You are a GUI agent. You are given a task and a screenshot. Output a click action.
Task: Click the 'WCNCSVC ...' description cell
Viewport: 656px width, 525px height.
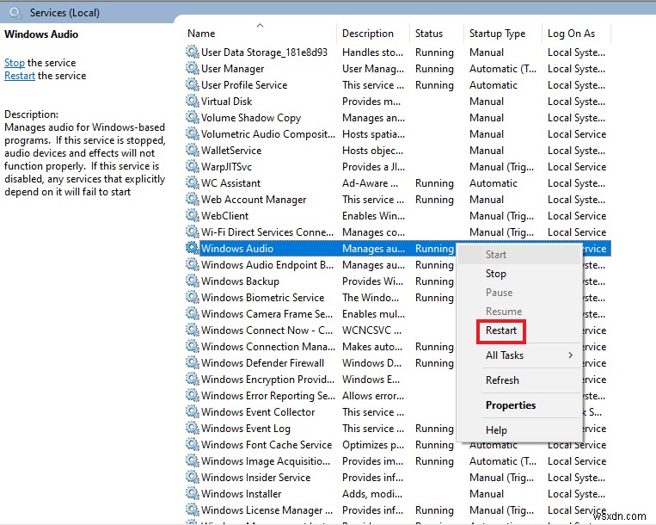coord(372,330)
